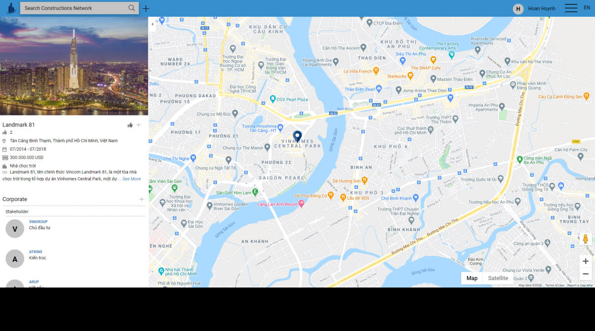Expand description with See More

coord(131,179)
